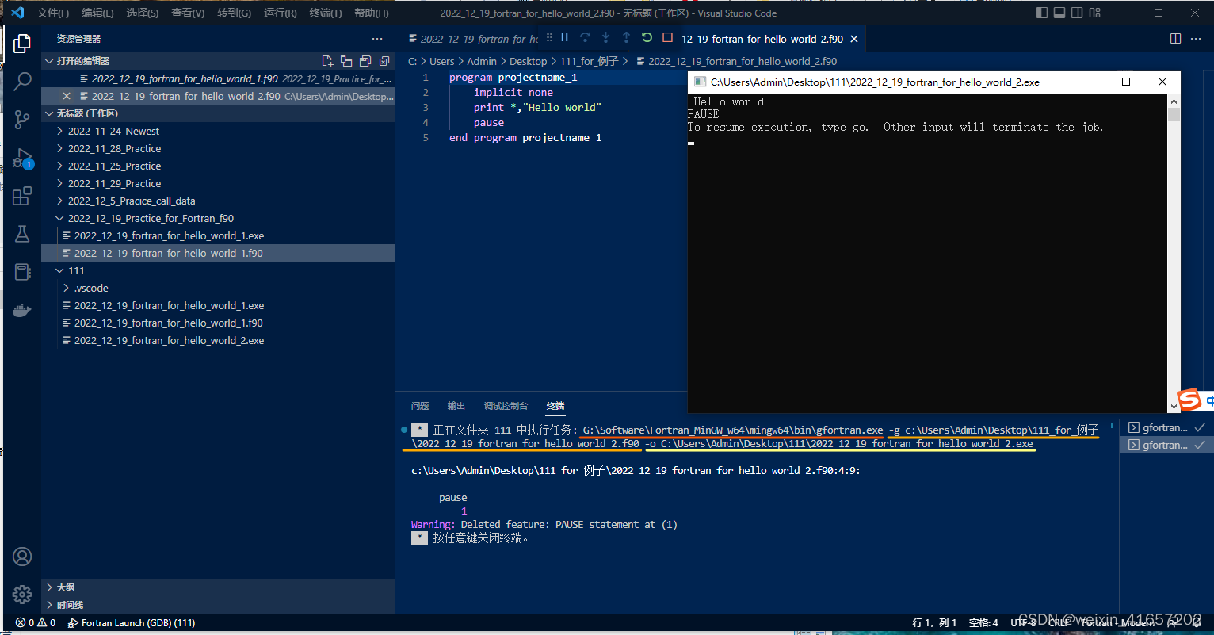Click the Pause icon in debug toolbar
This screenshot has height=635, width=1214.
pos(564,37)
